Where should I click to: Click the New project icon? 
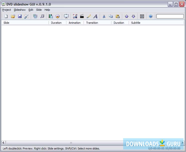point(6,16)
